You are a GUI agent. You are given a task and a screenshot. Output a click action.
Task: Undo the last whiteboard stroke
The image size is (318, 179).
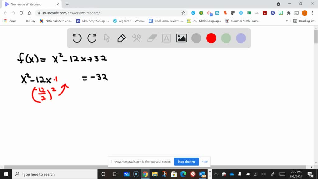click(77, 38)
